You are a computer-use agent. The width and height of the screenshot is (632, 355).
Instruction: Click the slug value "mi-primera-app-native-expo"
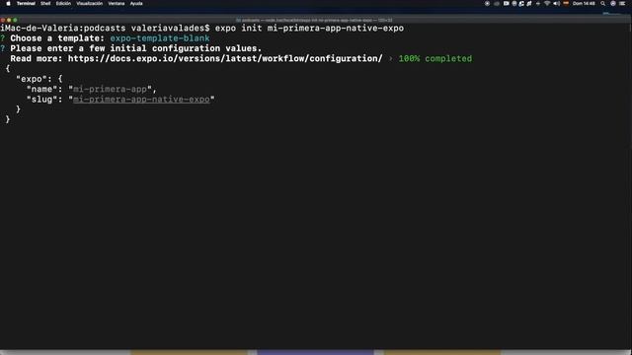click(x=141, y=100)
